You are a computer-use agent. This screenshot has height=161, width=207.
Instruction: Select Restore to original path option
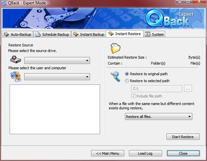tap(127, 74)
